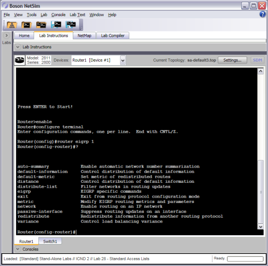Maximize the Boson NetSim window
The height and width of the screenshot is (266, 268).
click(253, 6)
